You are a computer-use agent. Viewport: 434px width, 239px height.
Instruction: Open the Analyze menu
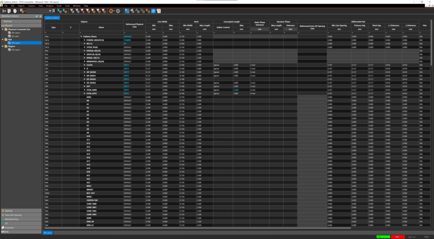coord(50,6)
